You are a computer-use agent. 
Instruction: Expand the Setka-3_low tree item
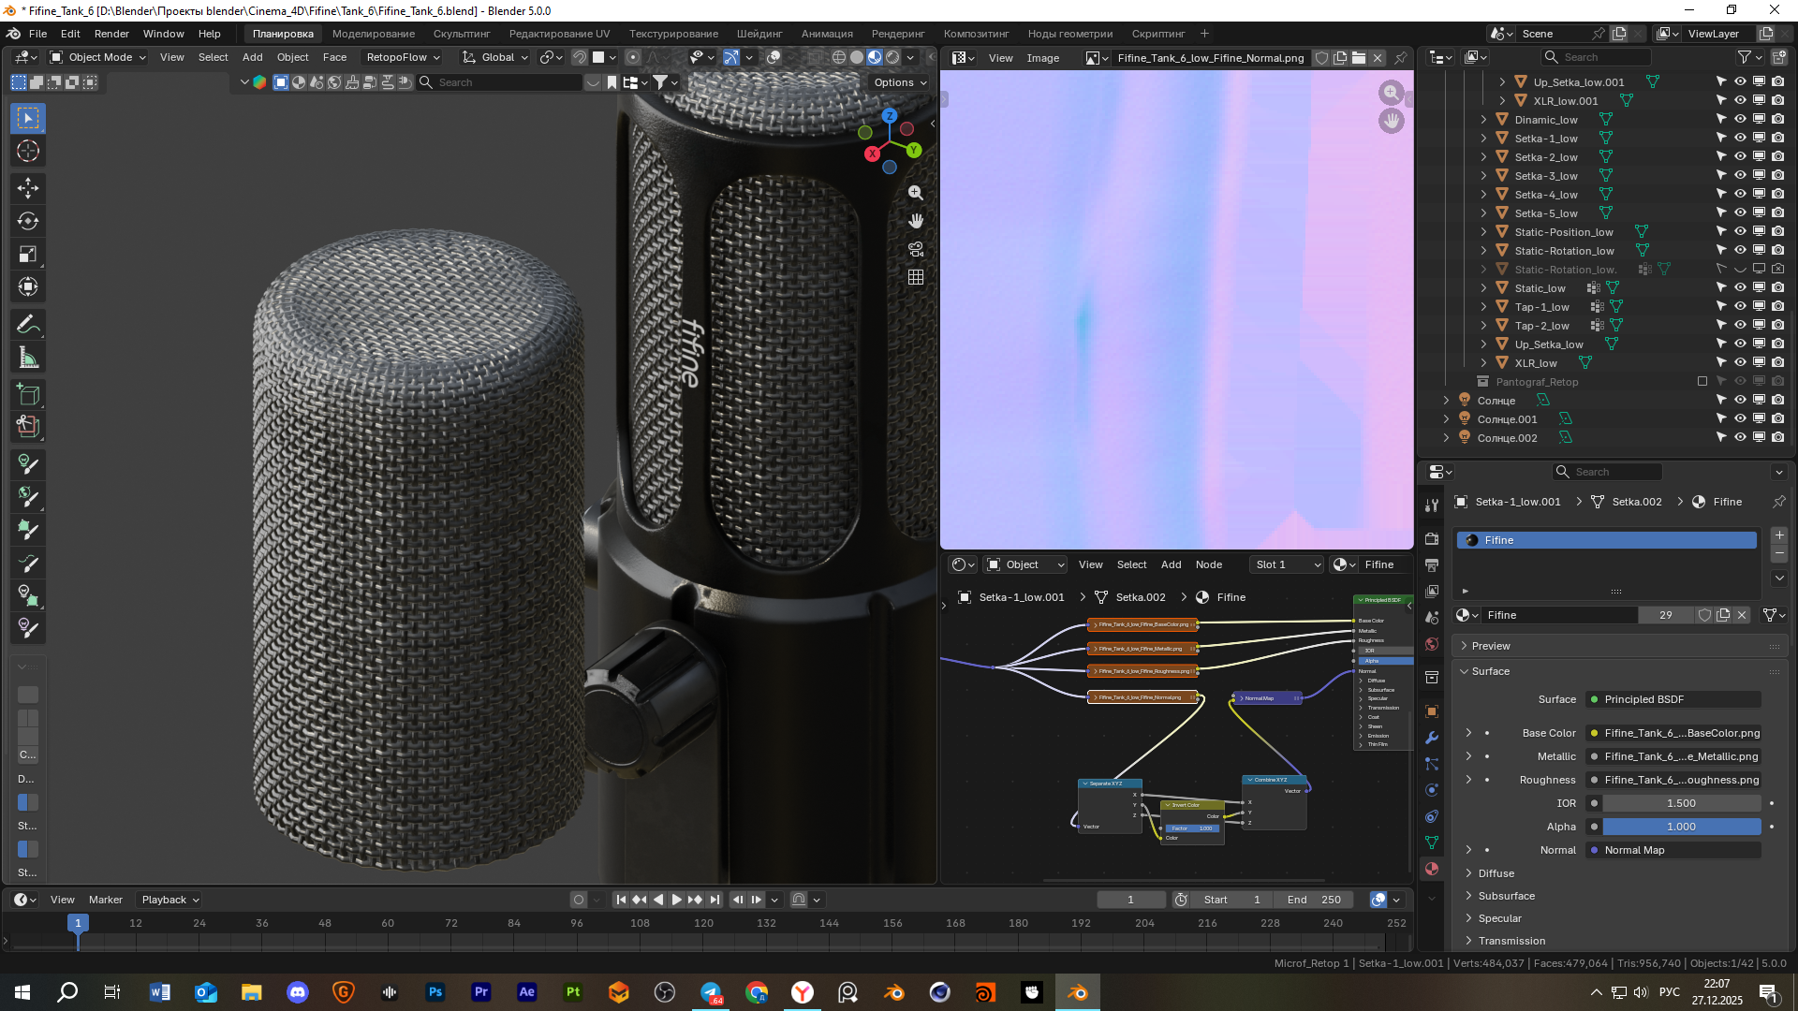(x=1483, y=176)
